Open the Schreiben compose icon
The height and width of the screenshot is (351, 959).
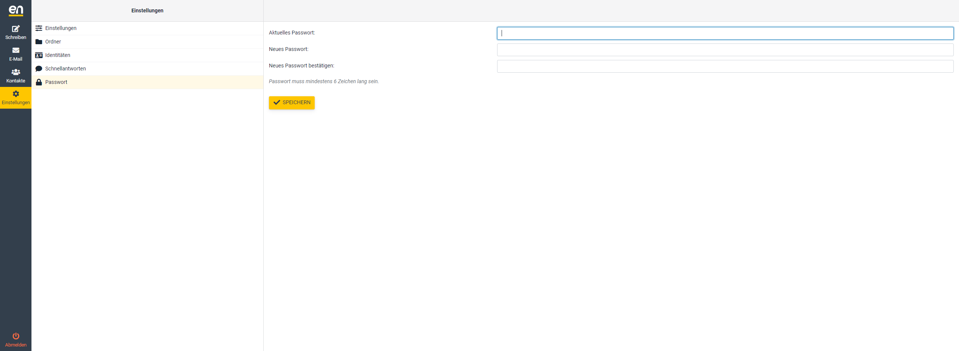pos(16,29)
